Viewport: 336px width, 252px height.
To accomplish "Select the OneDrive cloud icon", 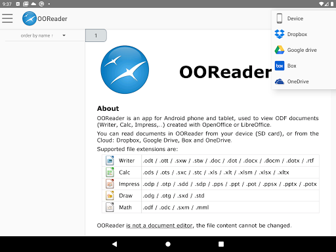I will (x=280, y=81).
